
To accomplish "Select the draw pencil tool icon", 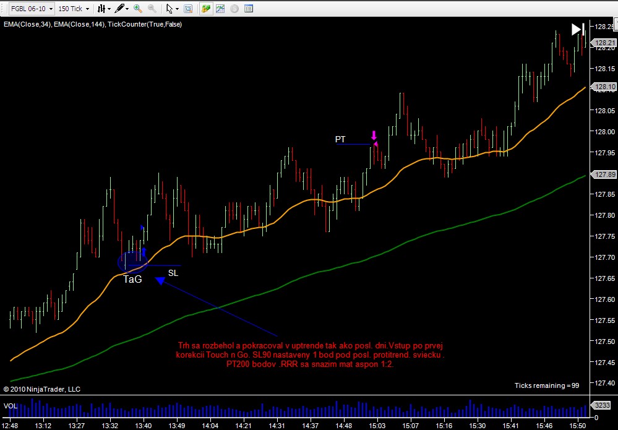I will click(x=119, y=8).
